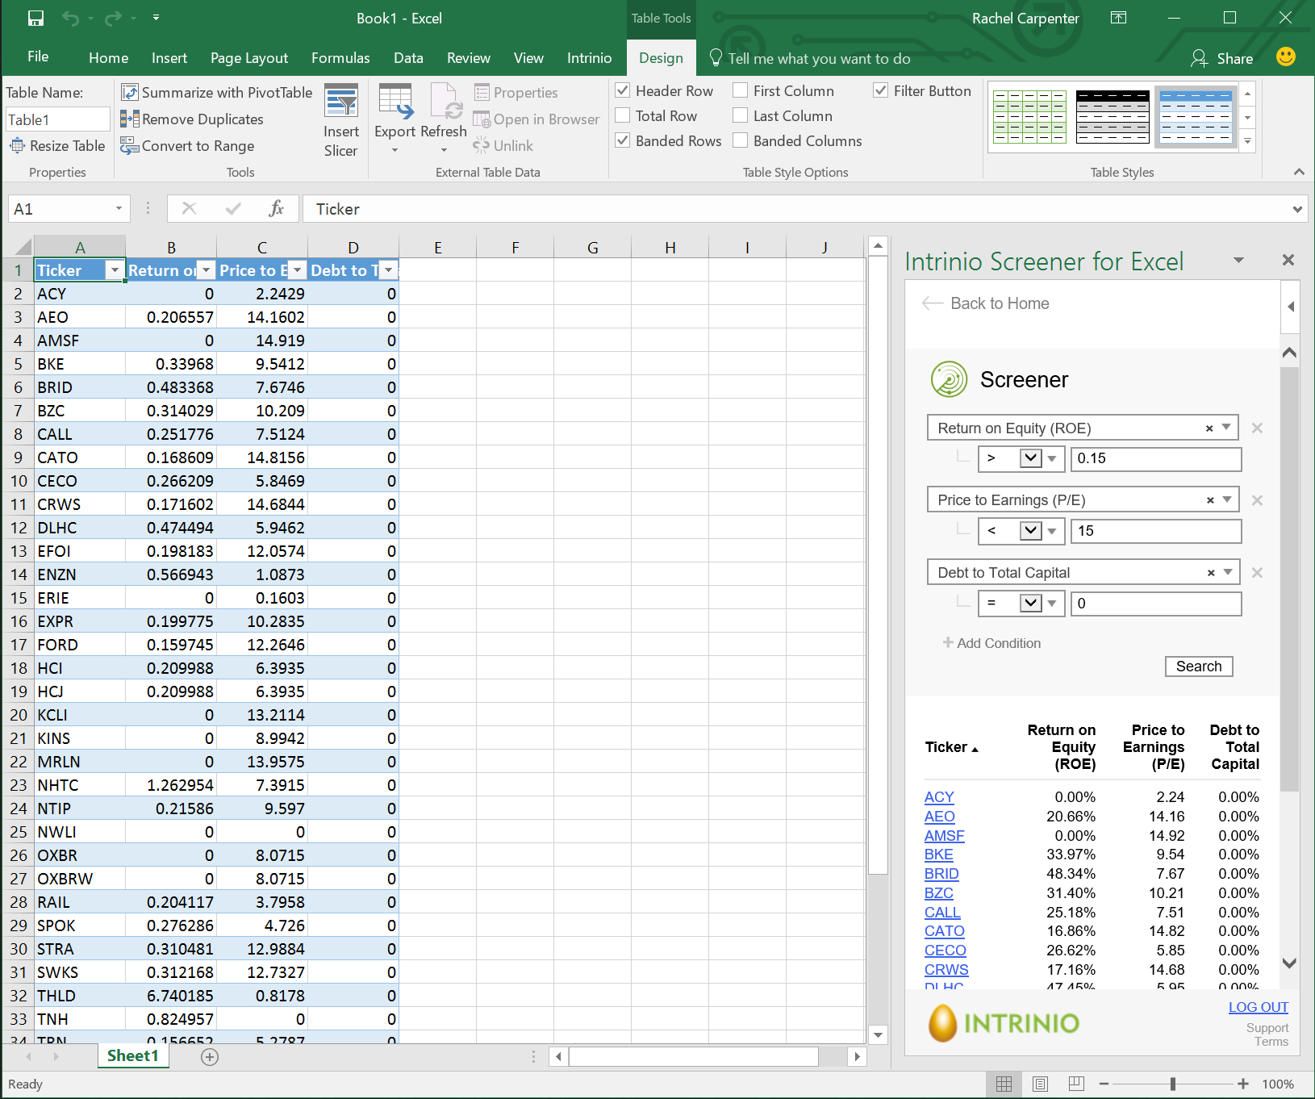The width and height of the screenshot is (1315, 1099).
Task: Switch to the Formulas tab
Action: click(340, 58)
